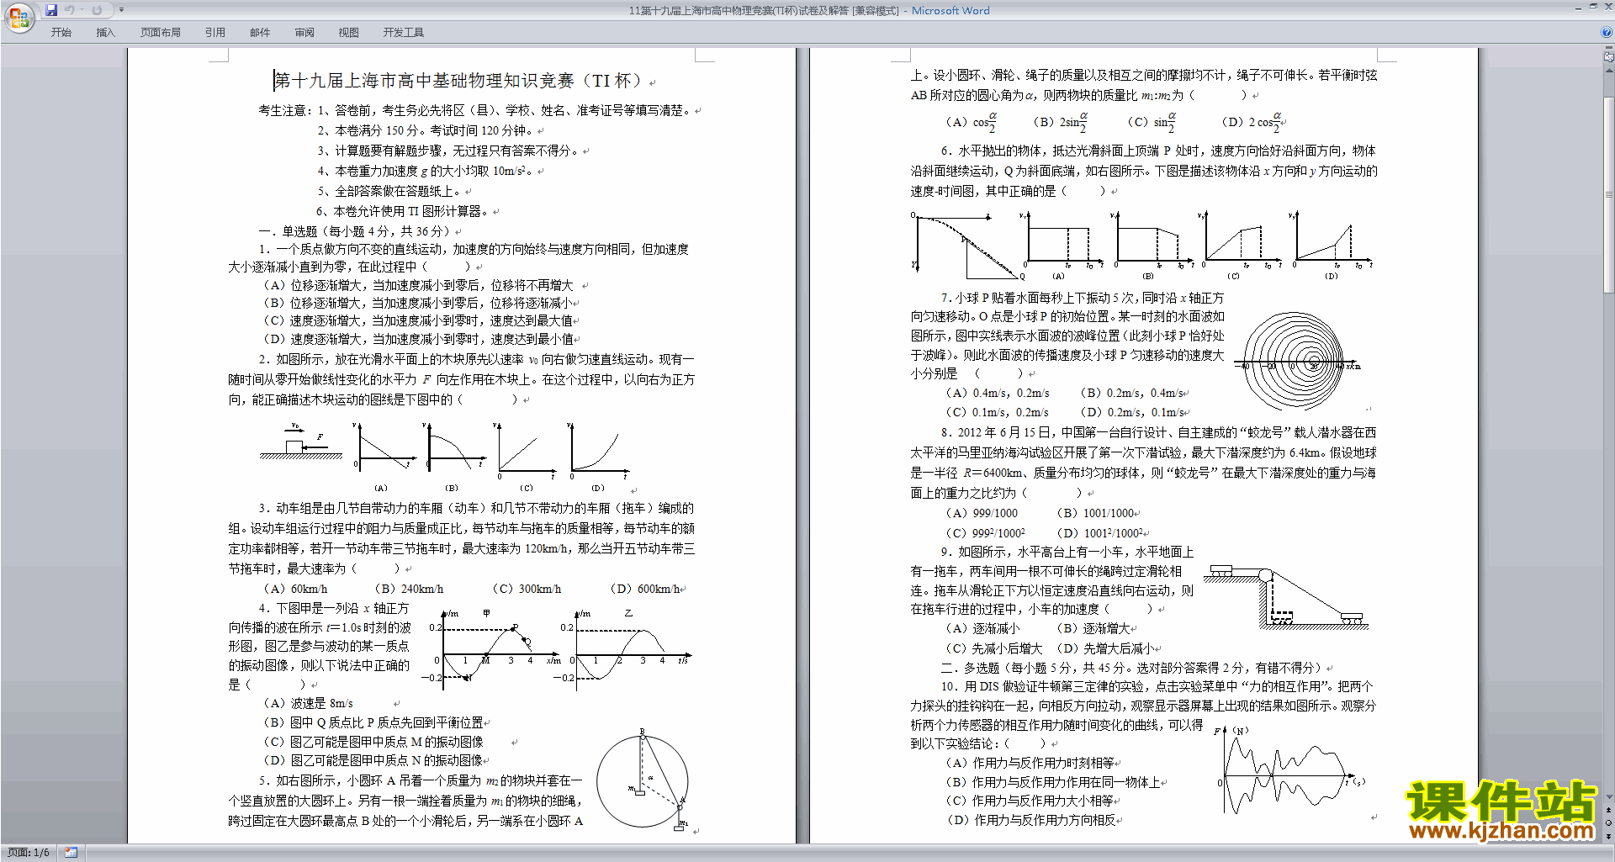This screenshot has height=862, width=1615.
Task: Open the Select Browse Object button
Action: (1609, 822)
